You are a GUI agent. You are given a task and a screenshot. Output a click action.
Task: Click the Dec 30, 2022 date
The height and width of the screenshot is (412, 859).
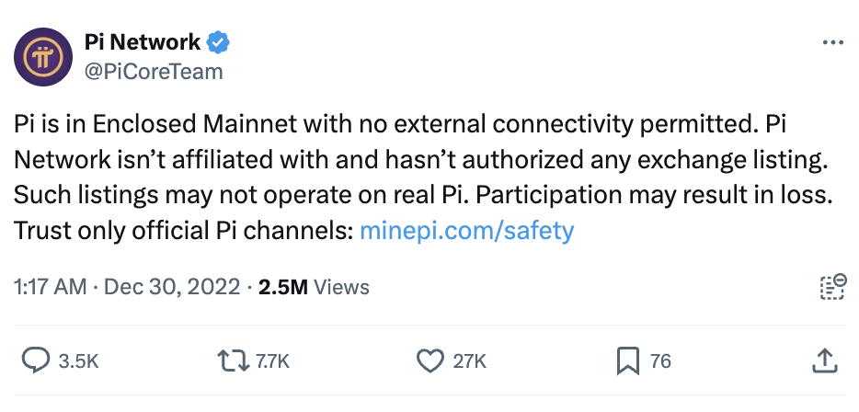(174, 287)
